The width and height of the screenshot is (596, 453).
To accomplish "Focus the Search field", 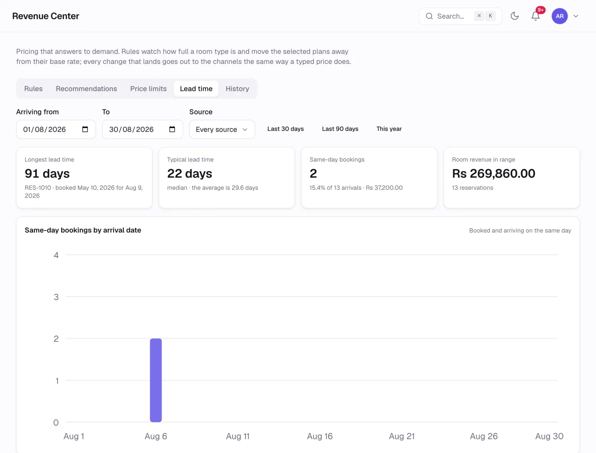I will click(460, 16).
